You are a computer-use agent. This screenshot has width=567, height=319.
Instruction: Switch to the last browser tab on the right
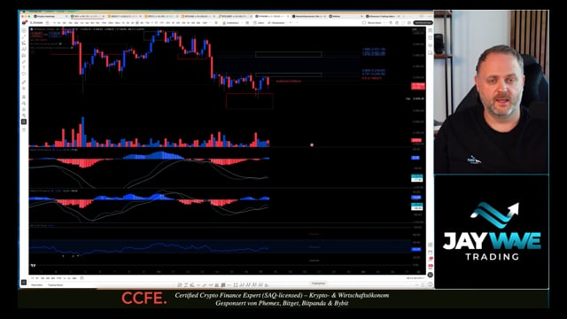[x=383, y=16]
